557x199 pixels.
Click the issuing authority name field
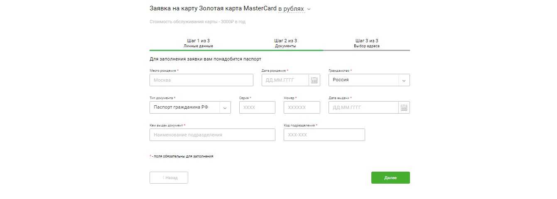pos(212,135)
